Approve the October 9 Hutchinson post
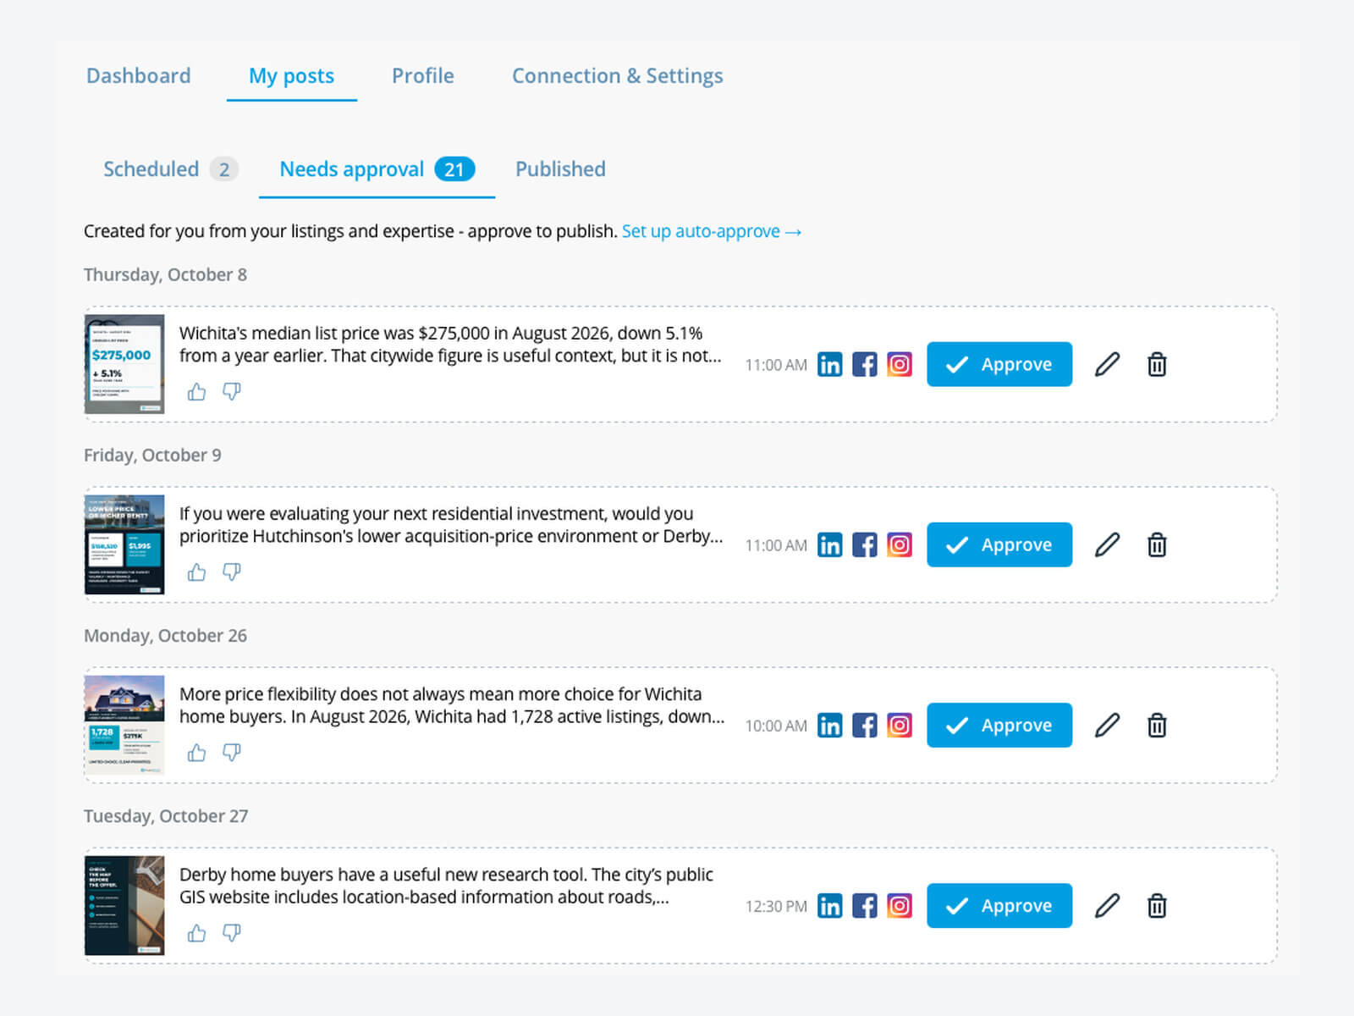Viewport: 1354px width, 1016px height. coord(999,544)
